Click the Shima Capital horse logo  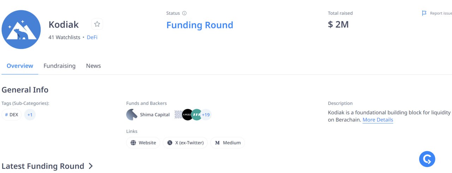pyautogui.click(x=132, y=115)
